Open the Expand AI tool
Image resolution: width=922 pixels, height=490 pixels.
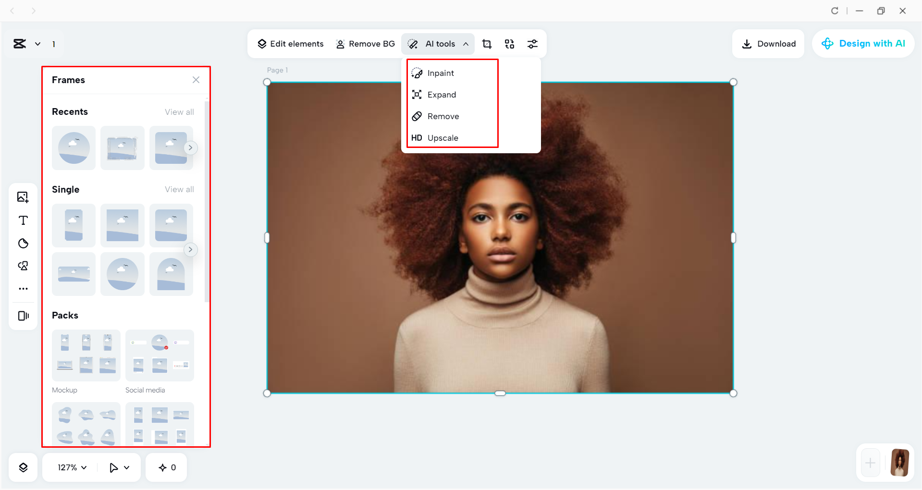pos(441,94)
